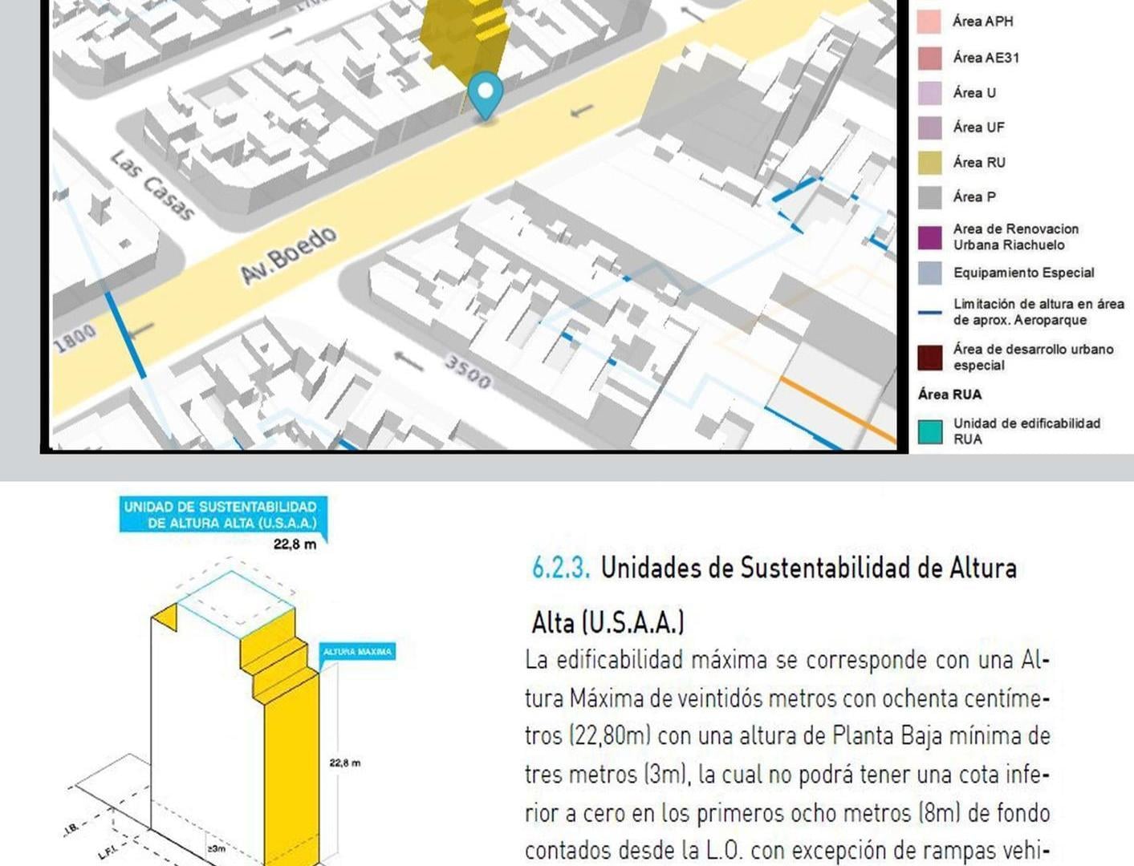
Task: Select the Área APH legend swatch
Action: tap(929, 22)
